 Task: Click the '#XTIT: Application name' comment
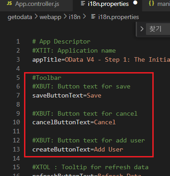click(74, 50)
